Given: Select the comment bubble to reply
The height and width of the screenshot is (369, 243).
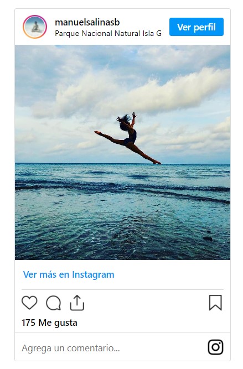Looking at the screenshot, I should click(x=54, y=303).
